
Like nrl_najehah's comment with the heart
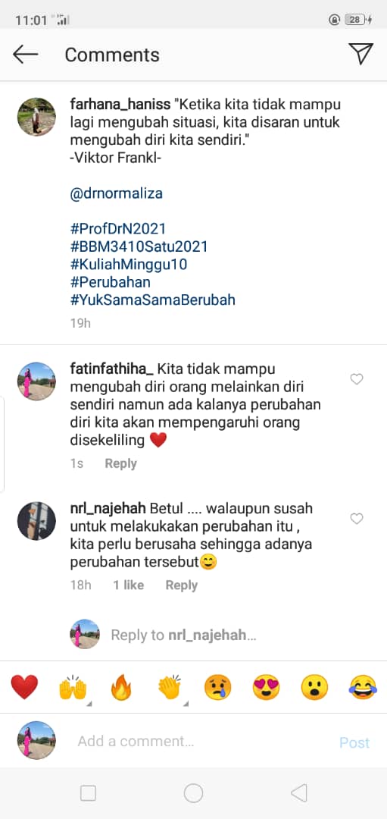[357, 519]
